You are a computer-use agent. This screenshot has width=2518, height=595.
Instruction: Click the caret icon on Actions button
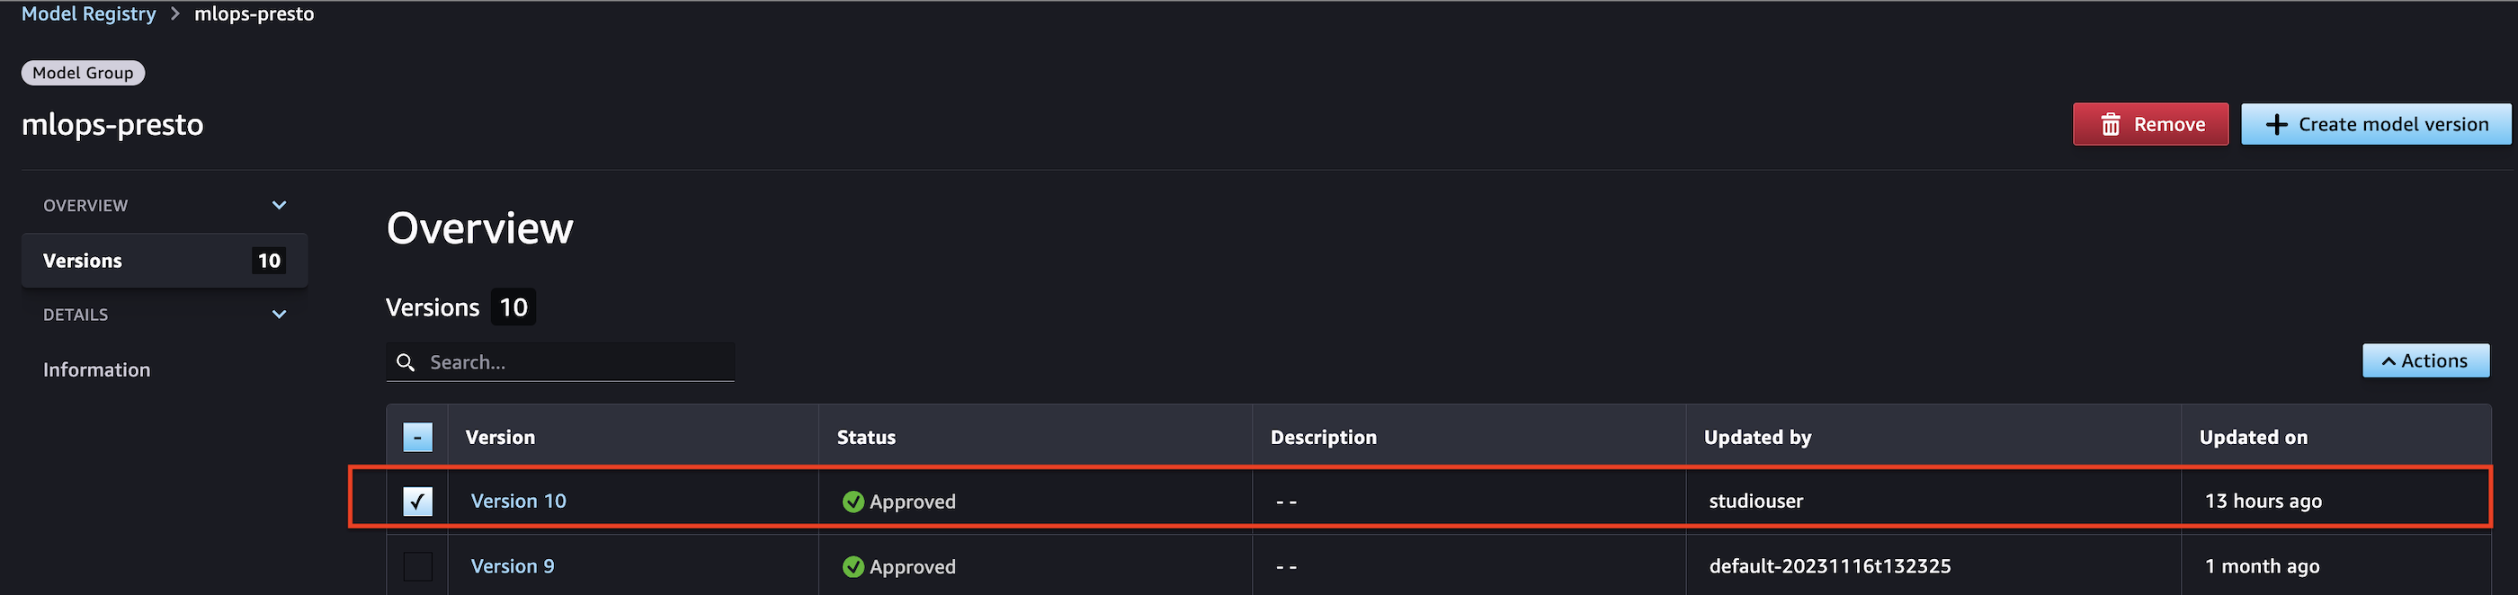click(x=2389, y=361)
